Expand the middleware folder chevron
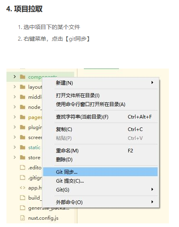This screenshot has width=179, height=227. pos(15,97)
